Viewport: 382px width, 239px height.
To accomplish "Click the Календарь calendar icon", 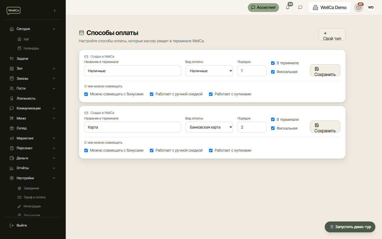I will tap(19, 48).
